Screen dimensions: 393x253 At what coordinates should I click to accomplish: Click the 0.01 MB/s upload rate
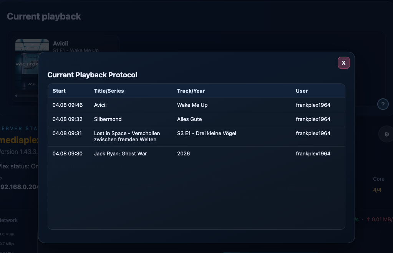[x=380, y=220]
